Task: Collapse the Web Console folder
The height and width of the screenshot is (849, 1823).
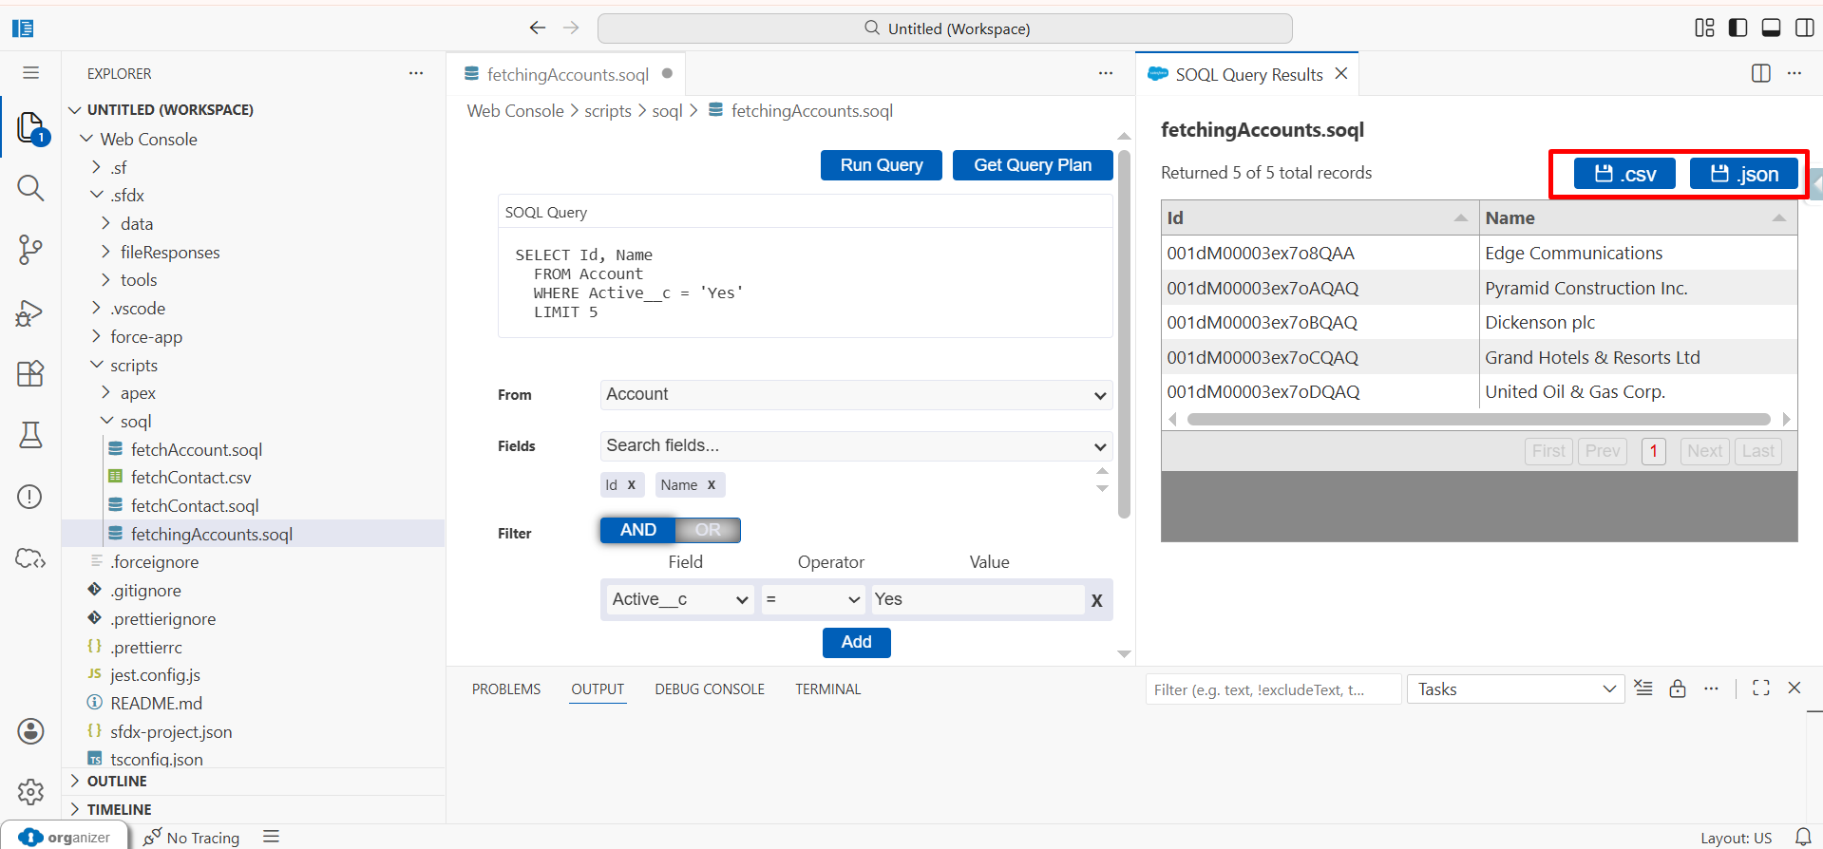Action: [x=86, y=139]
